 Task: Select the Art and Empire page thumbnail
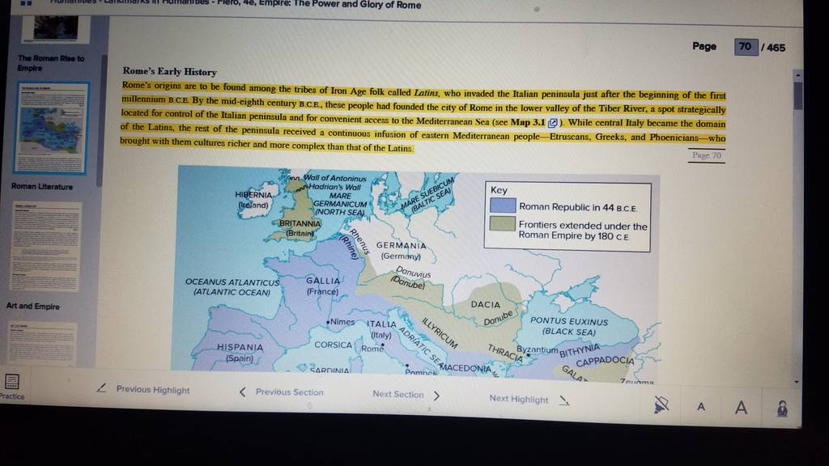coord(43,343)
